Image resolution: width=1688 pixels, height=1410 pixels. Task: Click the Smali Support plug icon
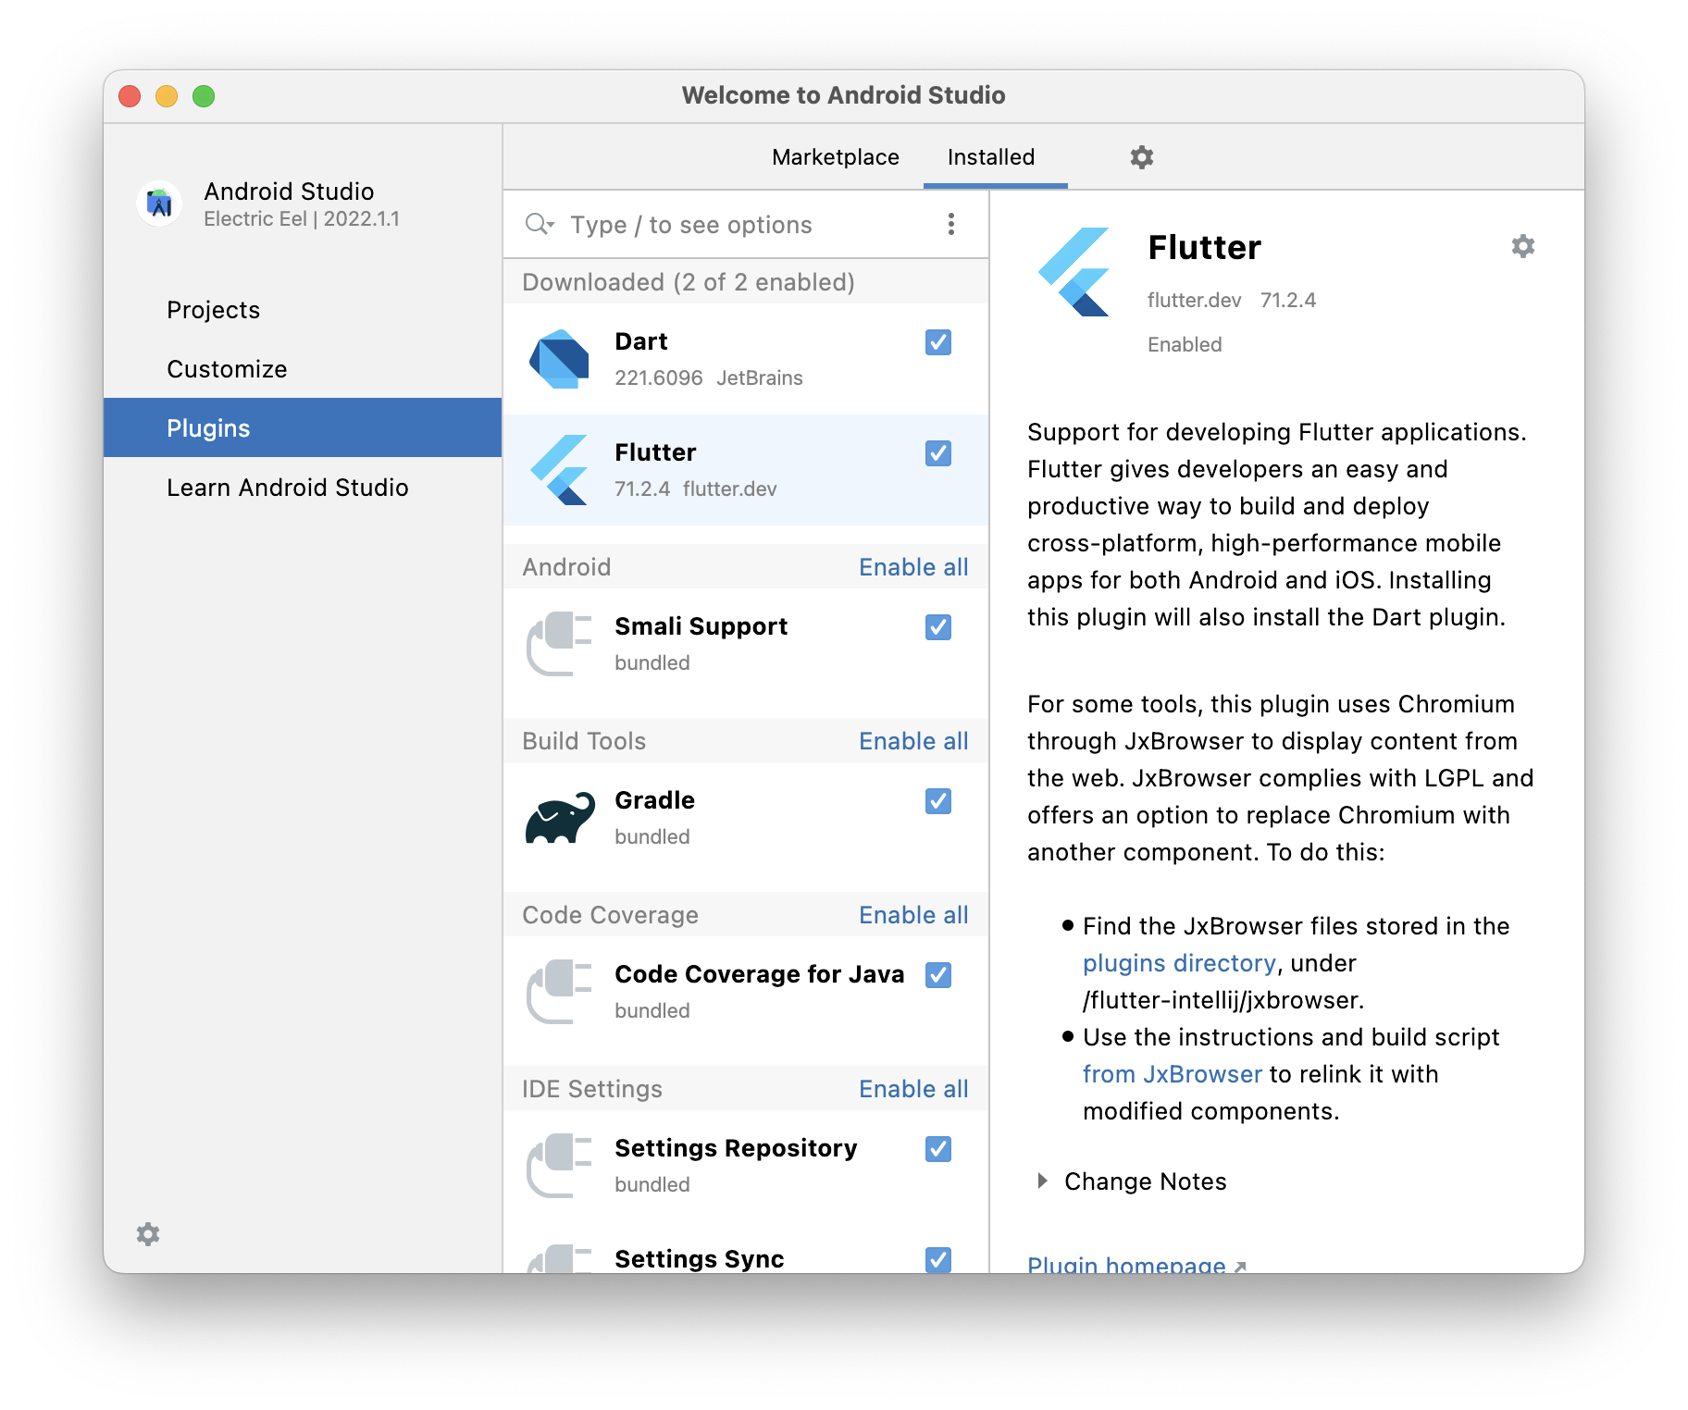click(559, 644)
